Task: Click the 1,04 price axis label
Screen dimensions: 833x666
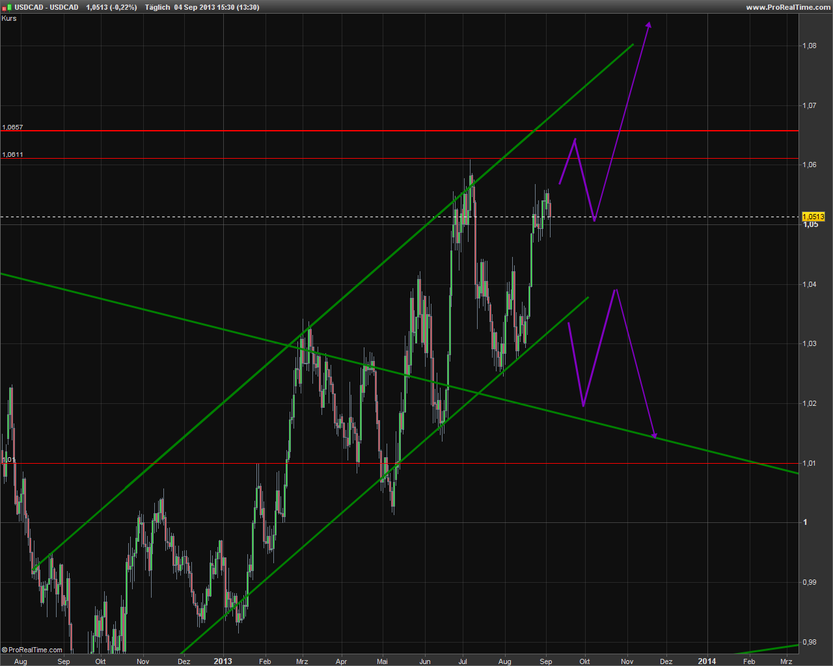Action: pos(810,284)
